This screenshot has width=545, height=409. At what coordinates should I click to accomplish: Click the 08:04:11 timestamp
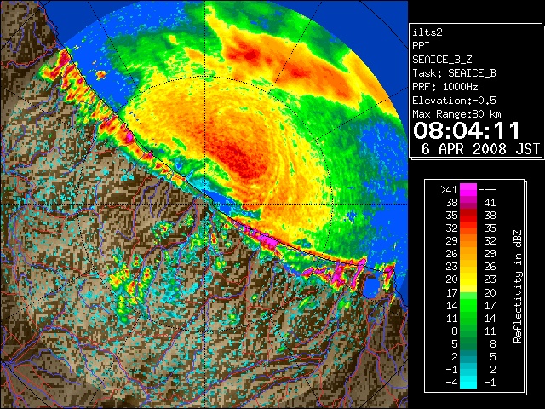(467, 130)
